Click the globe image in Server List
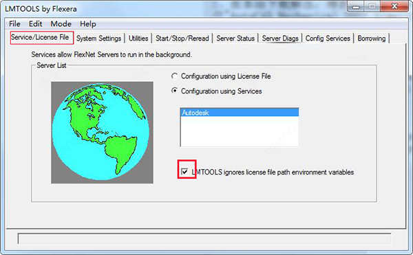Screen dimensions: 413x255 pos(102,132)
